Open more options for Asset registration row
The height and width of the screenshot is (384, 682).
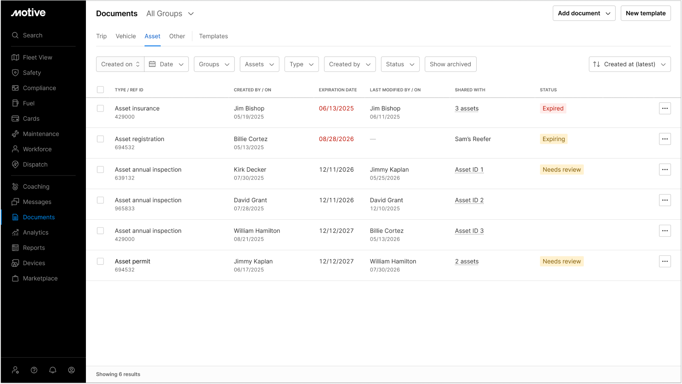click(x=665, y=139)
